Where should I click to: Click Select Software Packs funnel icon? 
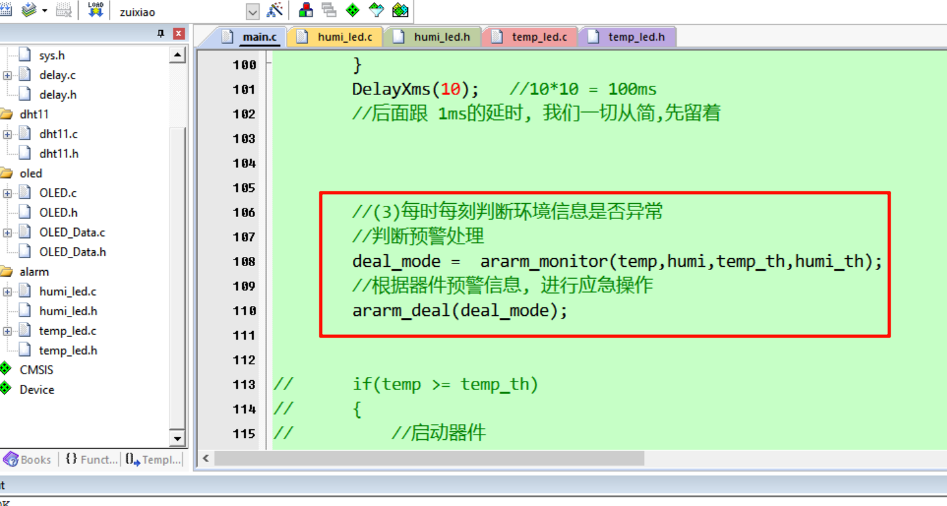click(x=376, y=10)
